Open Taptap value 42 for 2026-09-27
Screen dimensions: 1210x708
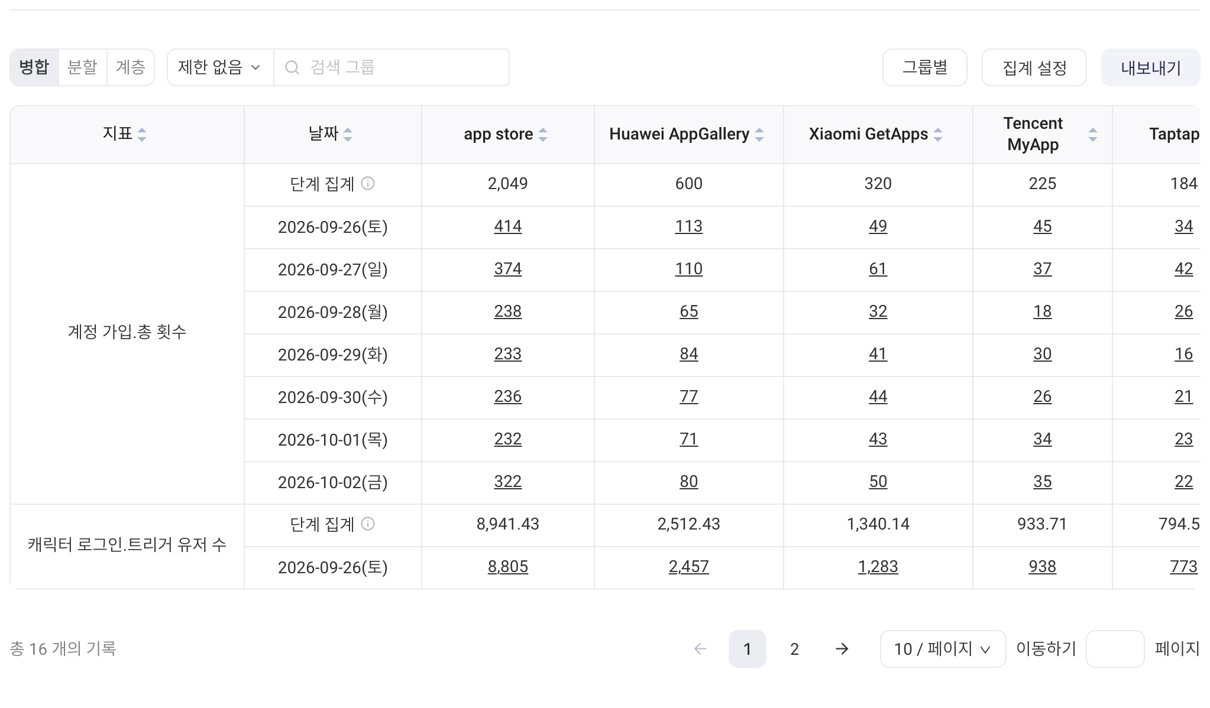[x=1184, y=269]
